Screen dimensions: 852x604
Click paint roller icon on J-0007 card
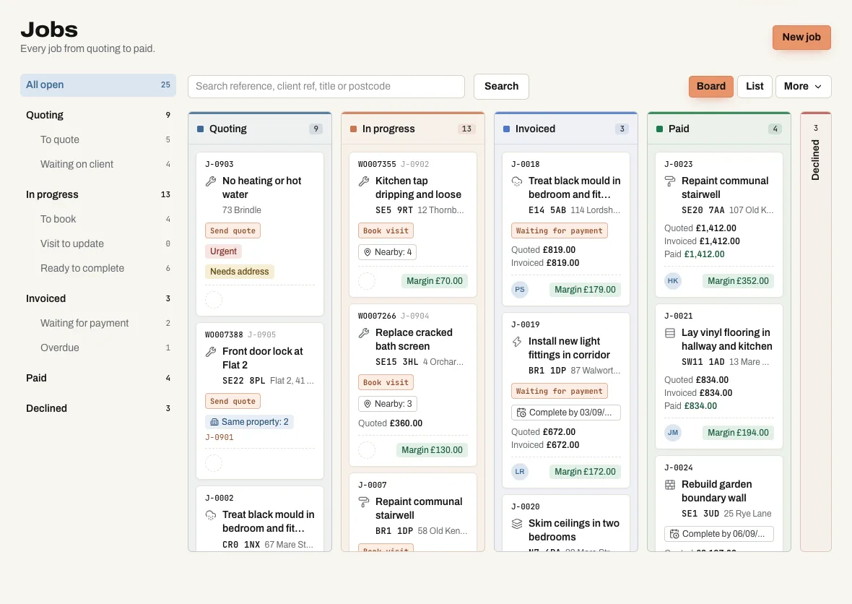point(364,502)
